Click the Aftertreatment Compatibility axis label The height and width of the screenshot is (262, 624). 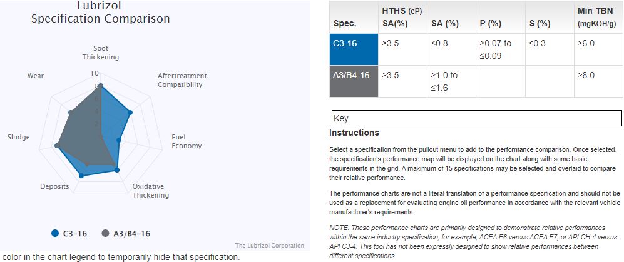pyautogui.click(x=182, y=80)
